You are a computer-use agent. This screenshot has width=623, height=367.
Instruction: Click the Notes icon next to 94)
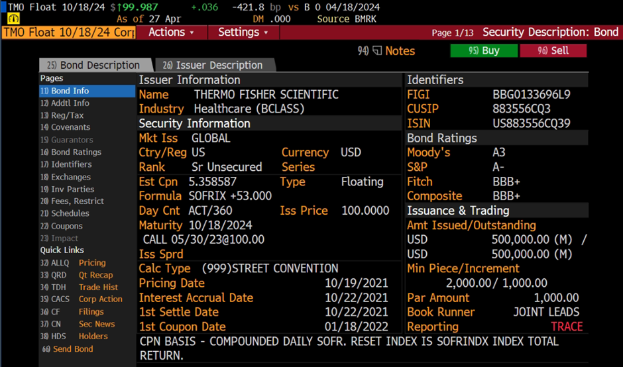[377, 51]
